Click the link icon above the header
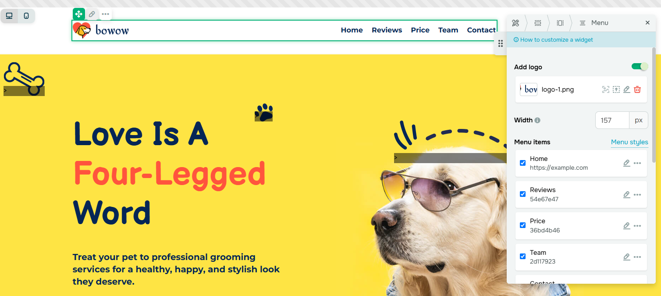The image size is (661, 296). (x=92, y=14)
